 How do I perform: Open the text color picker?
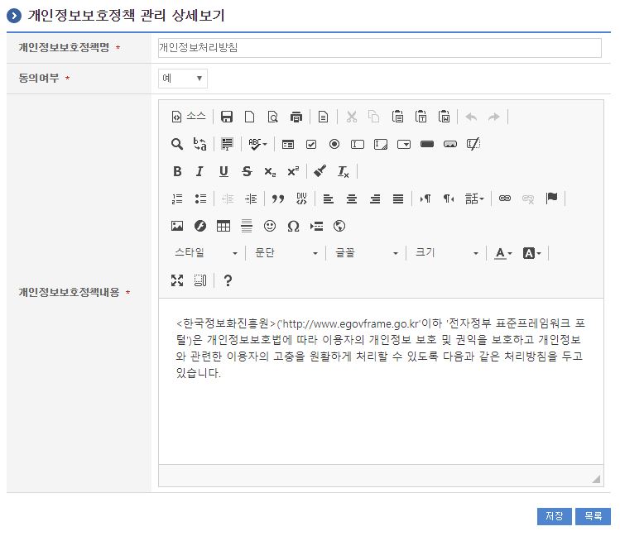point(503,253)
